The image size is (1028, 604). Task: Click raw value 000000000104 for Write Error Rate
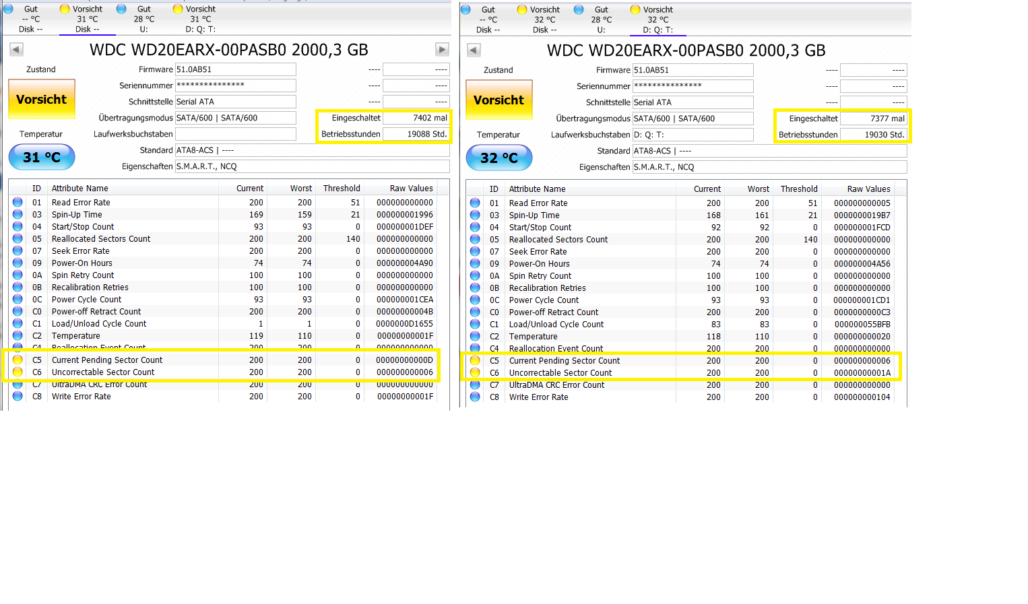(x=862, y=397)
